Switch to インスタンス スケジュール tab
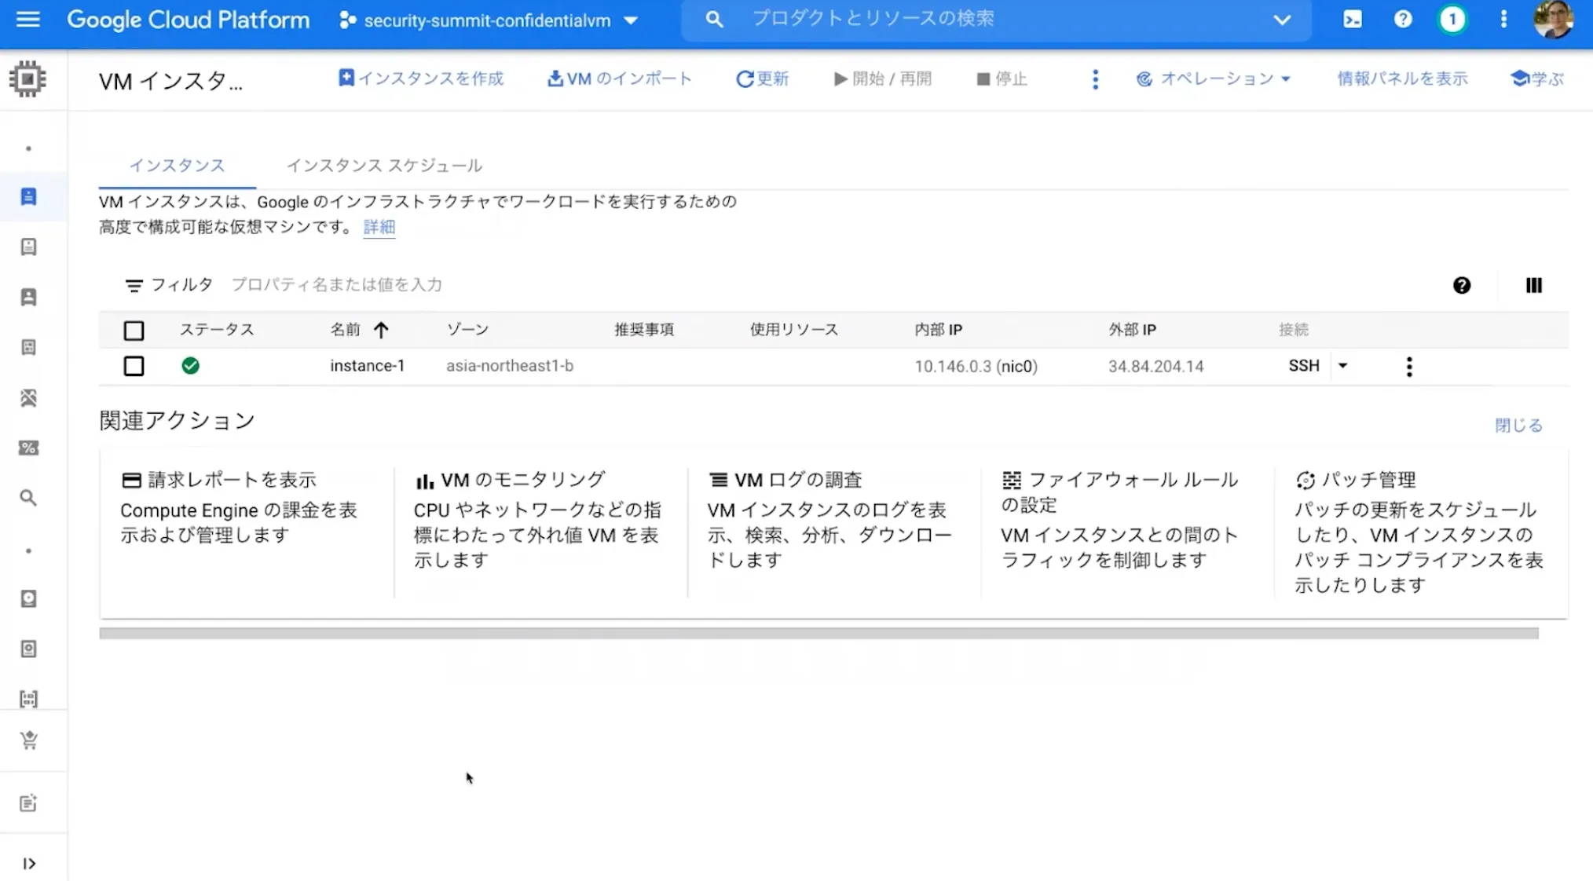 [384, 166]
